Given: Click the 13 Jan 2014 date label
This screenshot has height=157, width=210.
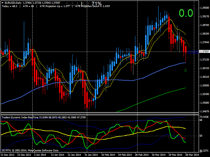Looking at the screenshot, I should [57, 155].
